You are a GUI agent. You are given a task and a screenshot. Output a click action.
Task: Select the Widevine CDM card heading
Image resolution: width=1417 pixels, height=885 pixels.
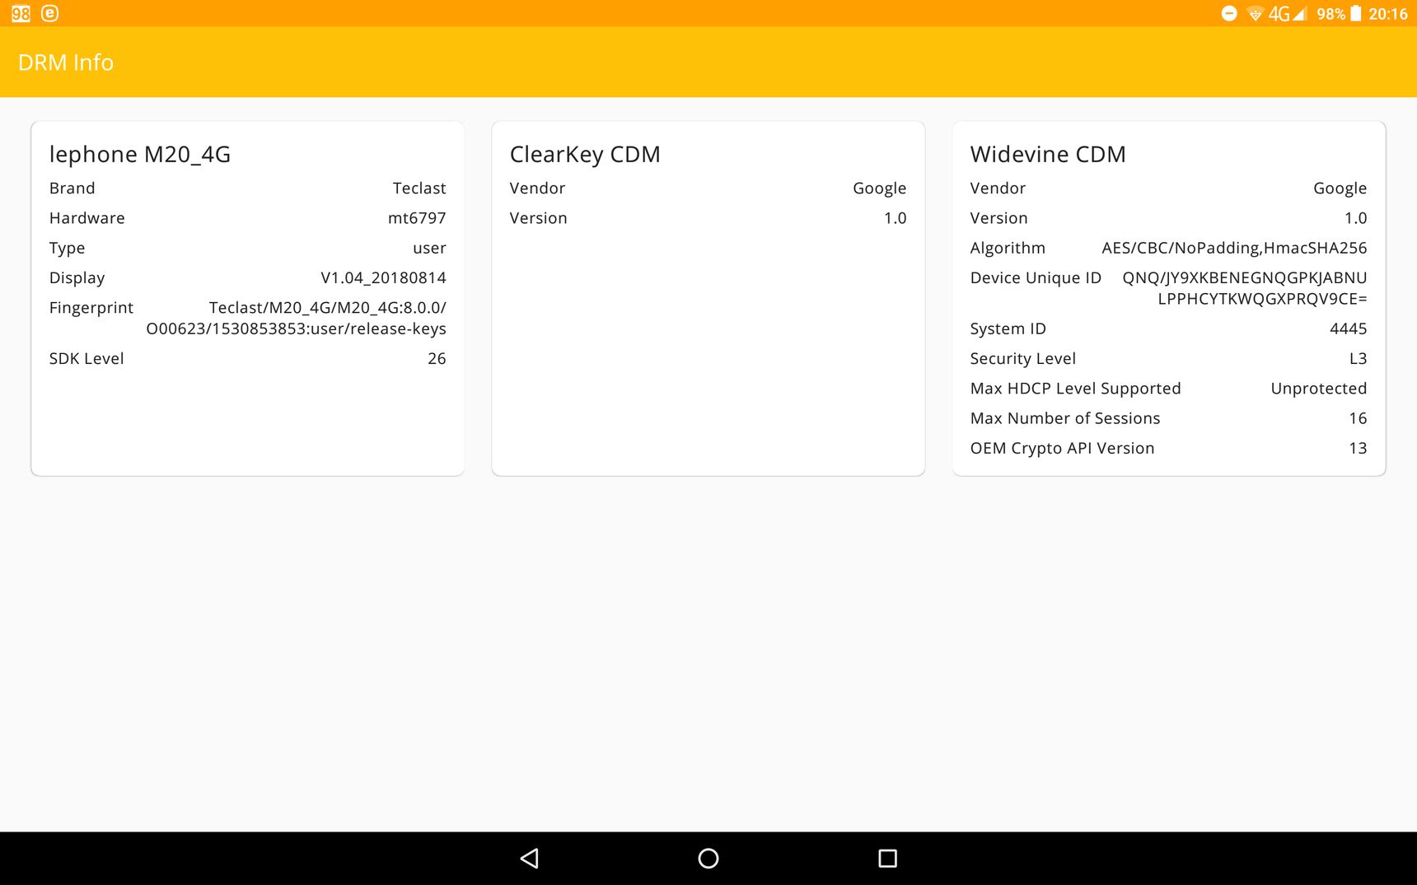click(1048, 154)
